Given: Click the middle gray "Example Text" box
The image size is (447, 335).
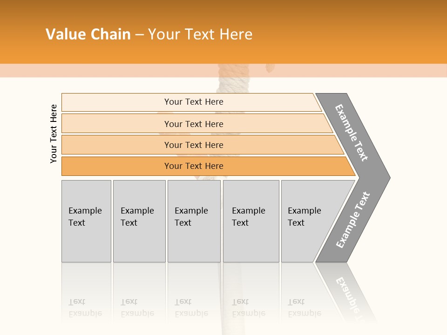Looking at the screenshot, I should pos(194,221).
